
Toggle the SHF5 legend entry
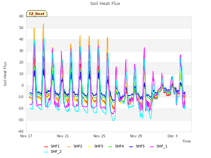coord(137,146)
